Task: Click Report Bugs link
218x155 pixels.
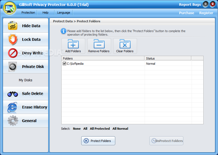Action: (190, 5)
